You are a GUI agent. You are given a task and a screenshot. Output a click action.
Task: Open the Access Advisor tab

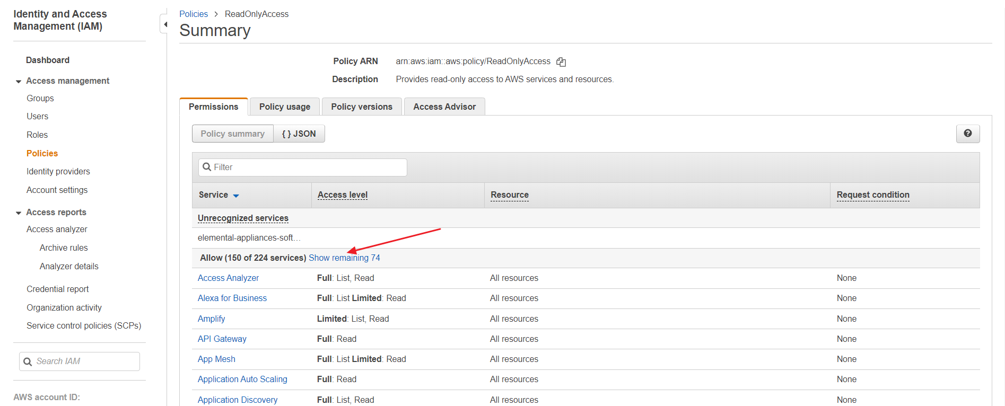click(x=444, y=107)
